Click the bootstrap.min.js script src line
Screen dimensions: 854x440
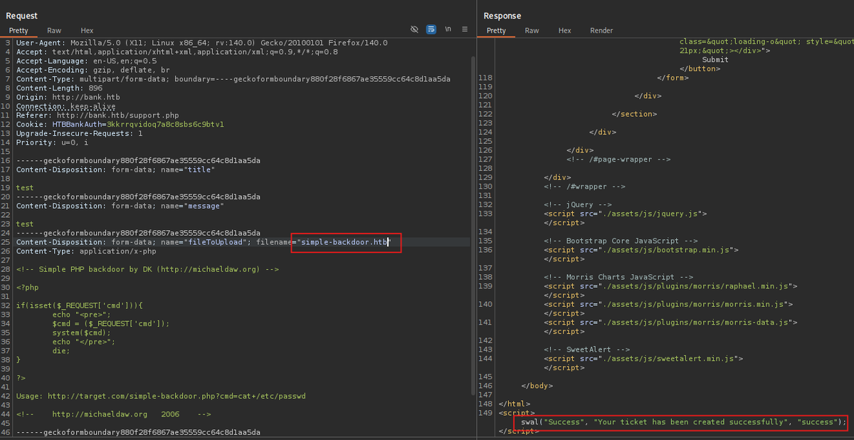click(641, 250)
